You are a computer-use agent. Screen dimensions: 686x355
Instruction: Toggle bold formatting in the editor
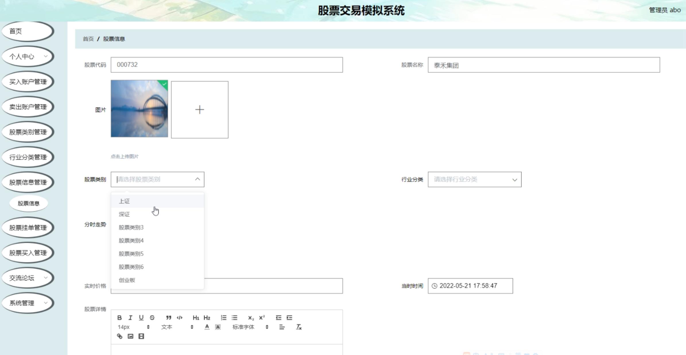coord(120,318)
